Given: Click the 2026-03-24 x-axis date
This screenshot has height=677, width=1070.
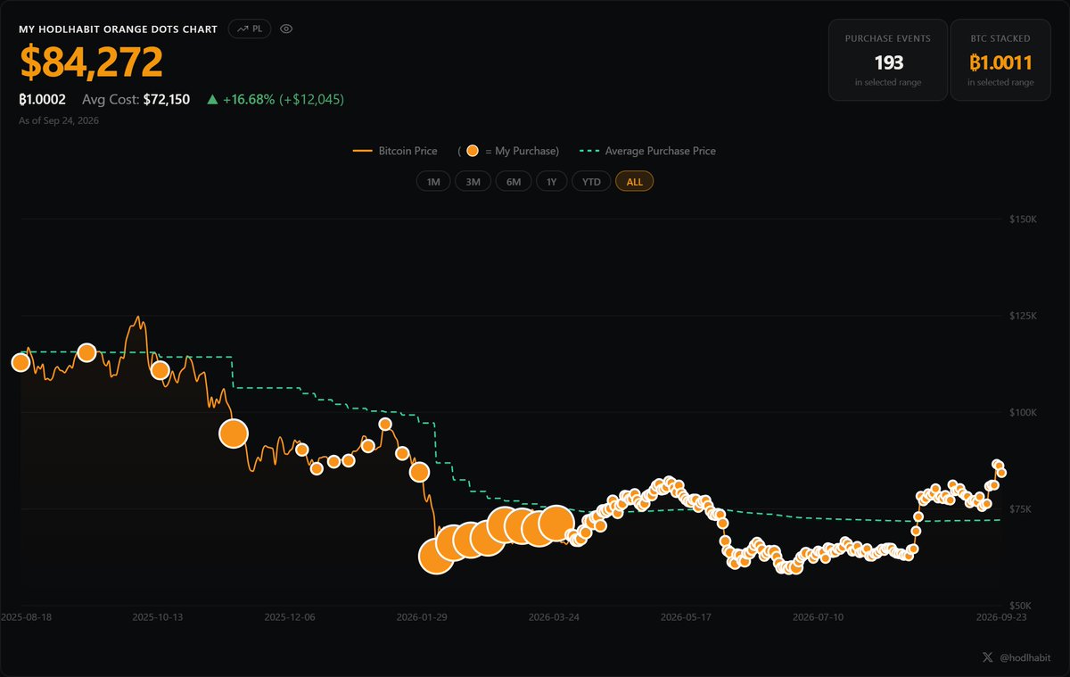Looking at the screenshot, I should click(x=554, y=616).
